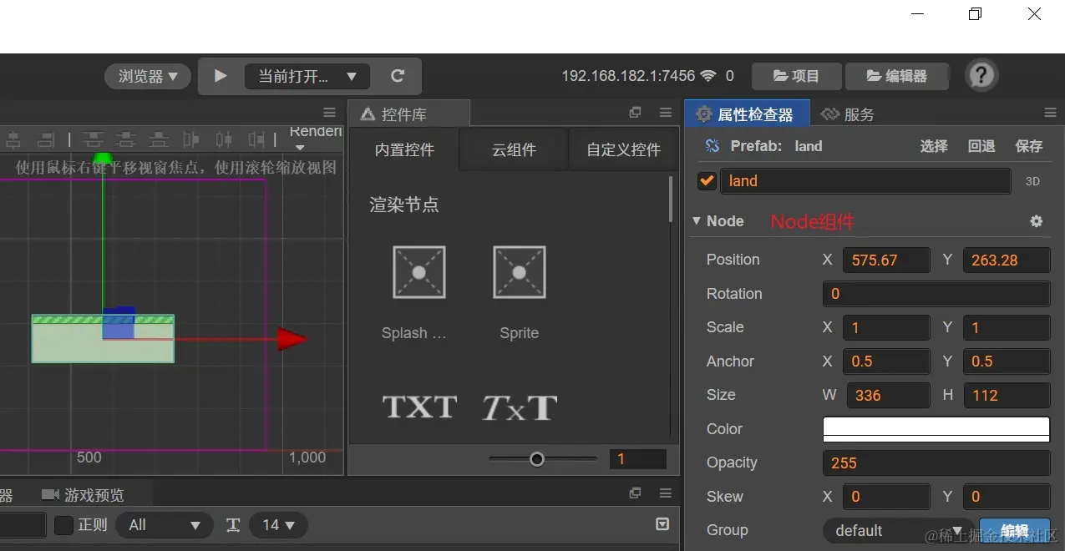
Task: Click distribute right edges toolbar icon
Action: click(x=256, y=139)
